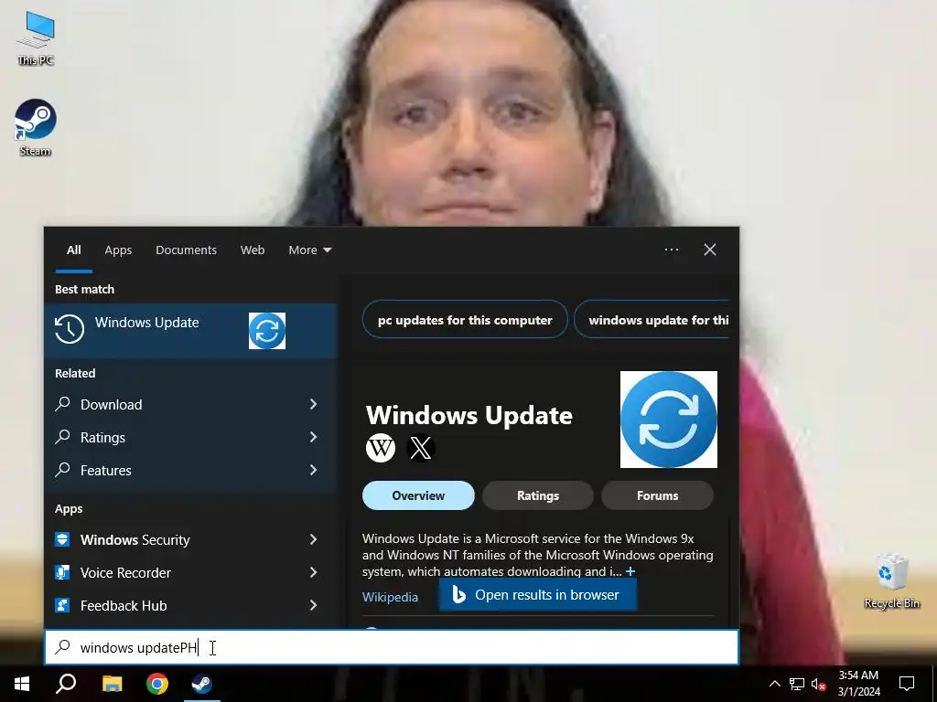Expand description with the plus sign
937x702 pixels.
click(630, 572)
